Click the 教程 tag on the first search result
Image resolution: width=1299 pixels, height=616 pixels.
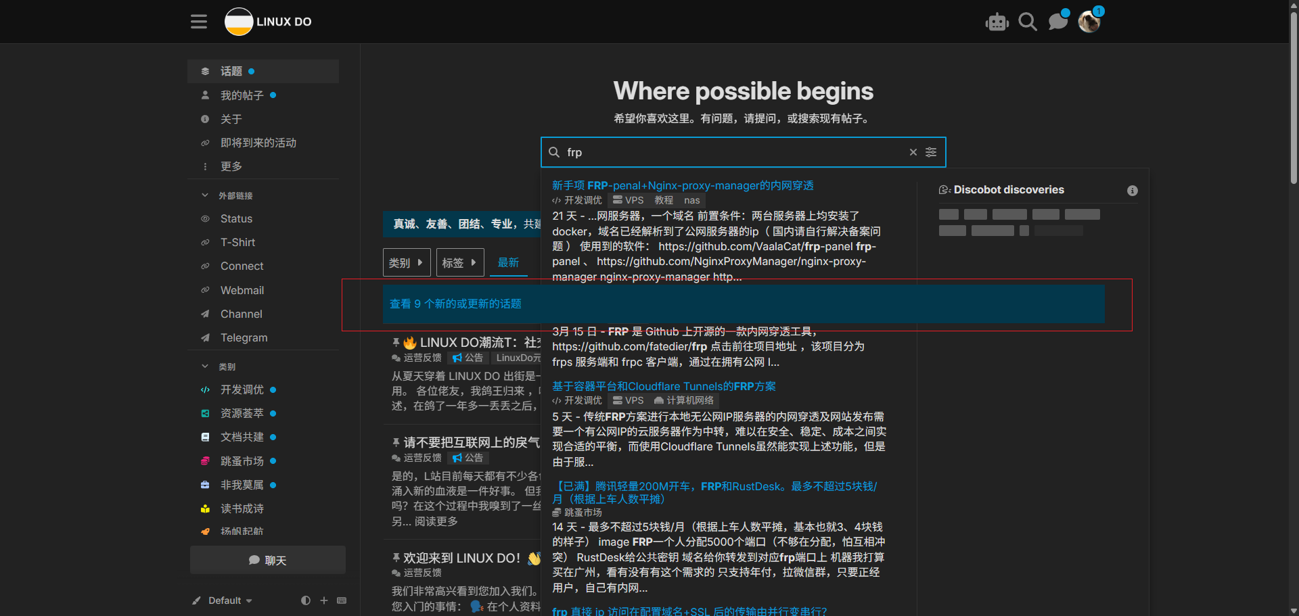pyautogui.click(x=664, y=200)
